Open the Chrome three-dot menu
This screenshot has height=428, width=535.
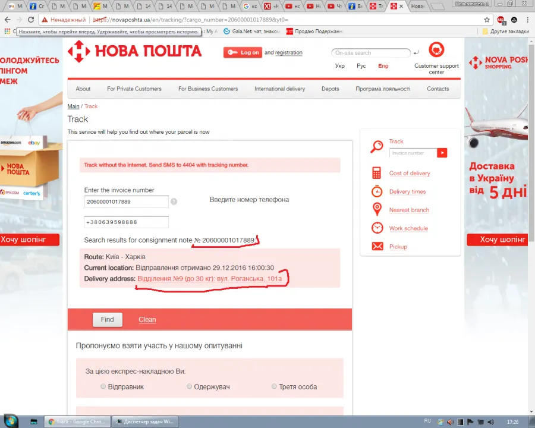point(527,20)
